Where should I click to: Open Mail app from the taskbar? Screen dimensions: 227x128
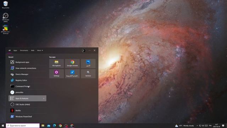(x=49, y=126)
